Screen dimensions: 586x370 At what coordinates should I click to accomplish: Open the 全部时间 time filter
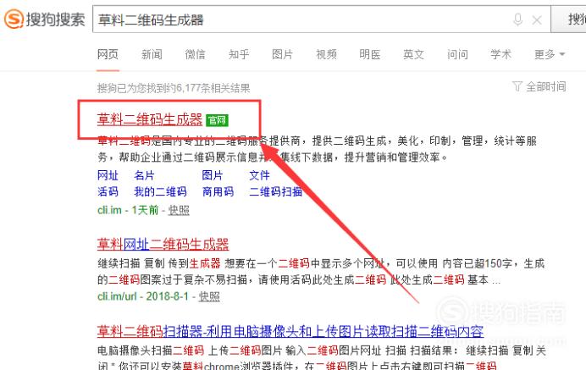tap(545, 86)
